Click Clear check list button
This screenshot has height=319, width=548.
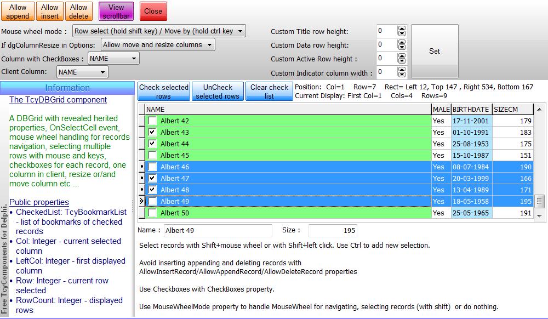coord(269,92)
